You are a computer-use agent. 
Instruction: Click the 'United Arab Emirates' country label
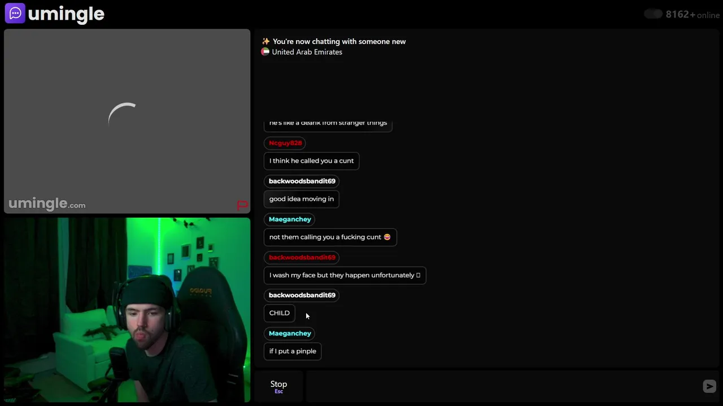point(307,52)
